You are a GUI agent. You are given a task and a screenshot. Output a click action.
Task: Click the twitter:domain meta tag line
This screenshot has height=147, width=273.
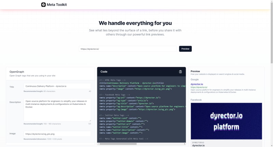coord(124,121)
